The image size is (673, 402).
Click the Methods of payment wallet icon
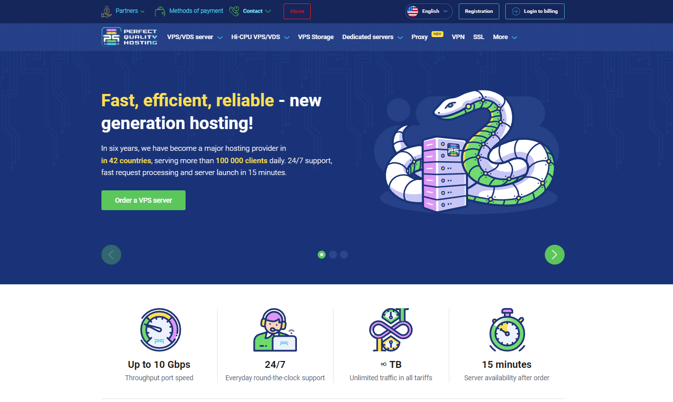point(160,11)
